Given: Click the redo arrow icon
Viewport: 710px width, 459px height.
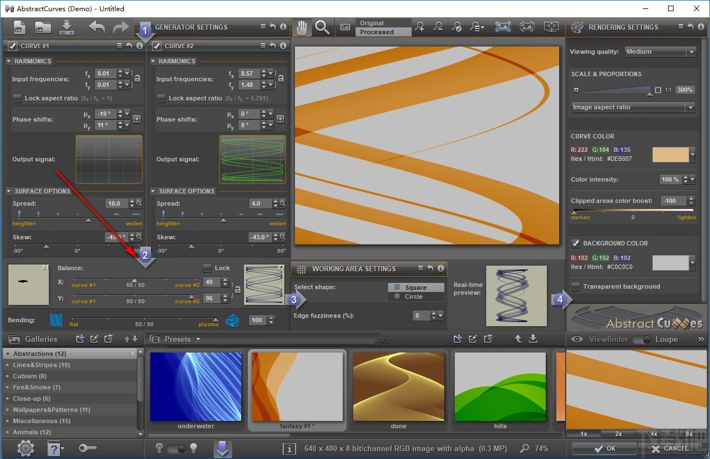Looking at the screenshot, I should [x=121, y=27].
